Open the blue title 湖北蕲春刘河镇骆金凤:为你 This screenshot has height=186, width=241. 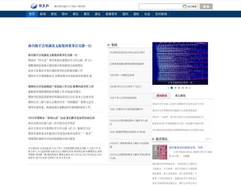(186, 148)
